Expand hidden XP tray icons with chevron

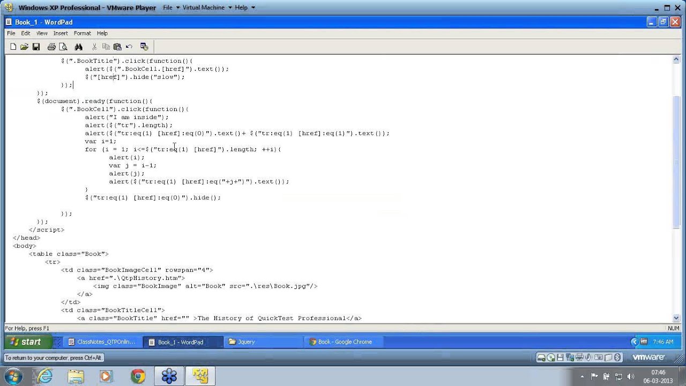point(635,342)
